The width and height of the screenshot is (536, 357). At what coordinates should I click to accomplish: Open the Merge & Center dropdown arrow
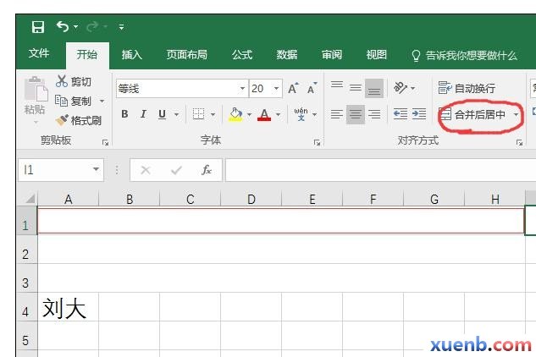[x=516, y=114]
